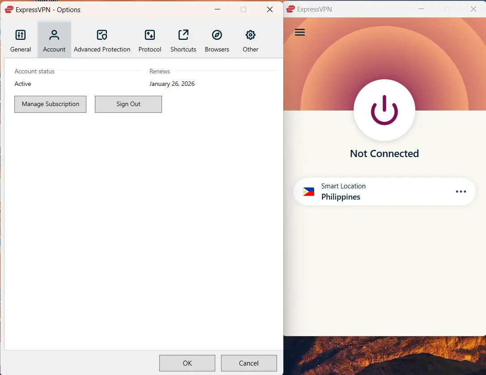Click the Sign Out button
Image resolution: width=486 pixels, height=375 pixels.
point(128,104)
